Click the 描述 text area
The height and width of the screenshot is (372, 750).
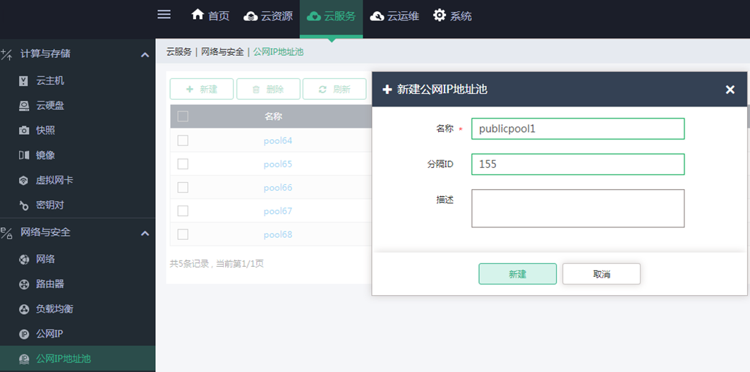(578, 208)
